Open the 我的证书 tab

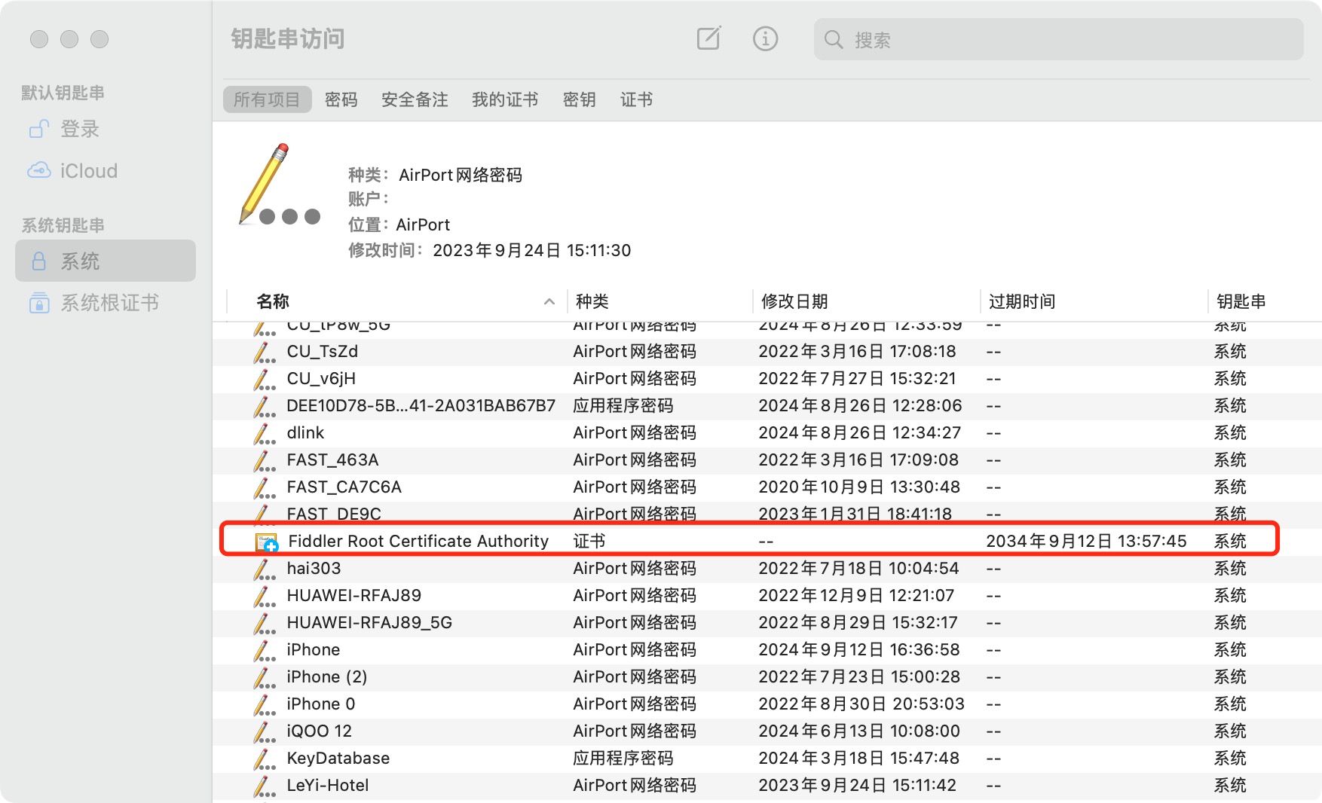point(504,99)
